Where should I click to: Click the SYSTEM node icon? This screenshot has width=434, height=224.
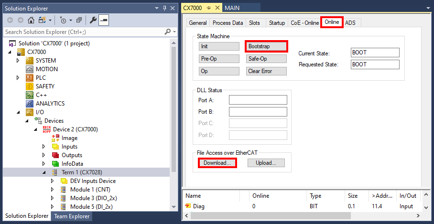(x=30, y=61)
